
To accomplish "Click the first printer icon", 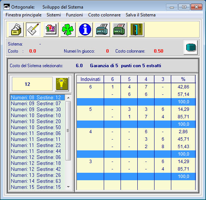I will coord(102,29).
